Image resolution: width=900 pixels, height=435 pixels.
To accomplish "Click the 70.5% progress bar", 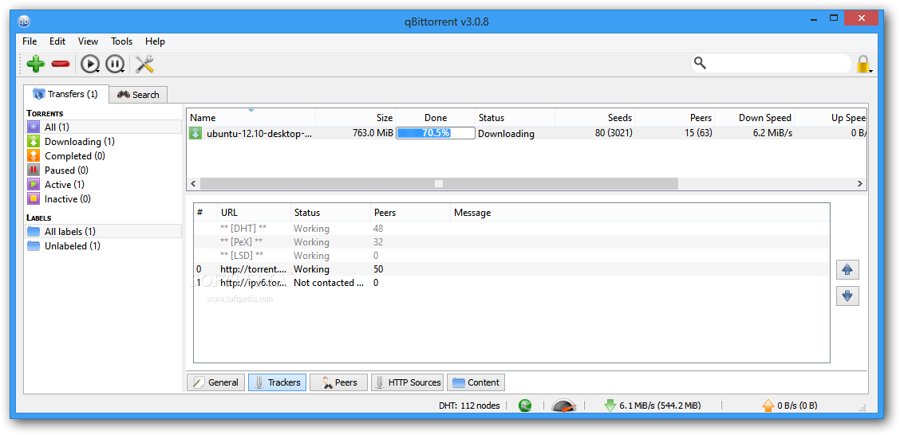I will tap(436, 133).
